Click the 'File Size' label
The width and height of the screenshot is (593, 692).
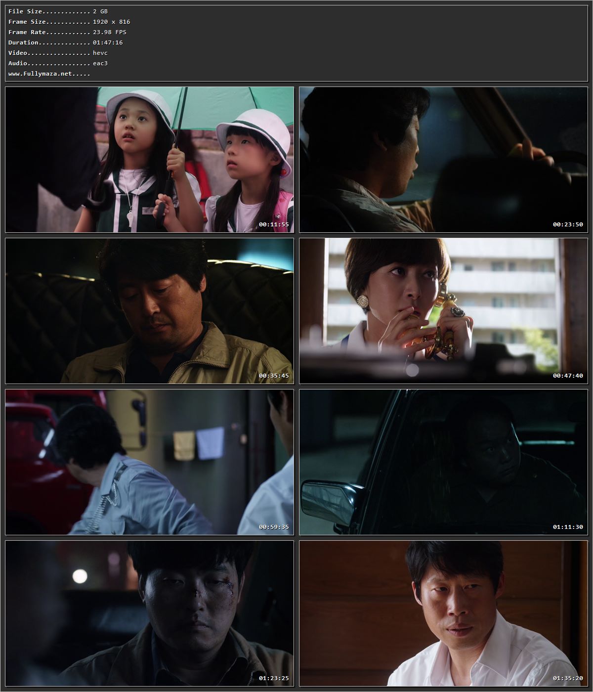(x=25, y=11)
